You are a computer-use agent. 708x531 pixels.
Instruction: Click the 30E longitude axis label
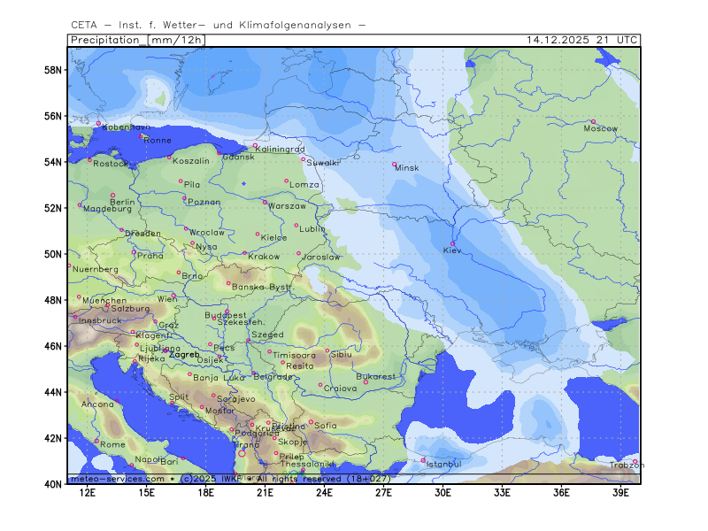pos(442,492)
